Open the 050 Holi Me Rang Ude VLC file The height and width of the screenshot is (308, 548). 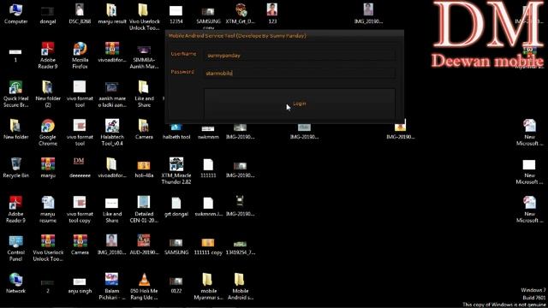[x=144, y=287]
